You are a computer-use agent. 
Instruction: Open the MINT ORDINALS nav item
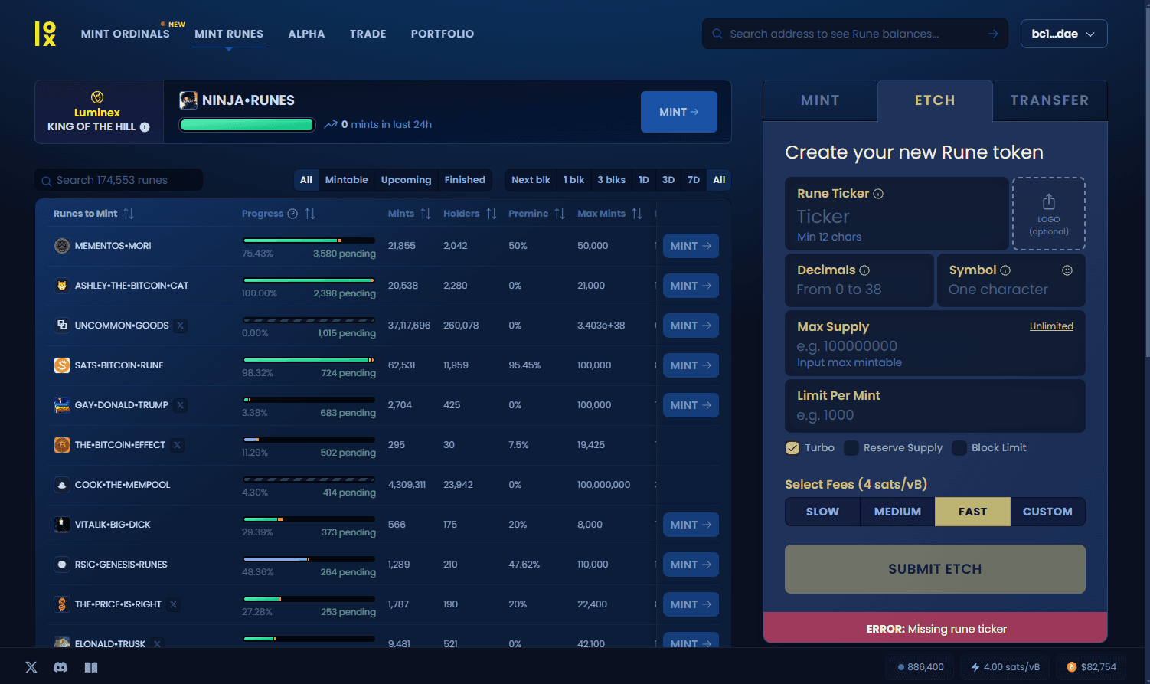(126, 34)
